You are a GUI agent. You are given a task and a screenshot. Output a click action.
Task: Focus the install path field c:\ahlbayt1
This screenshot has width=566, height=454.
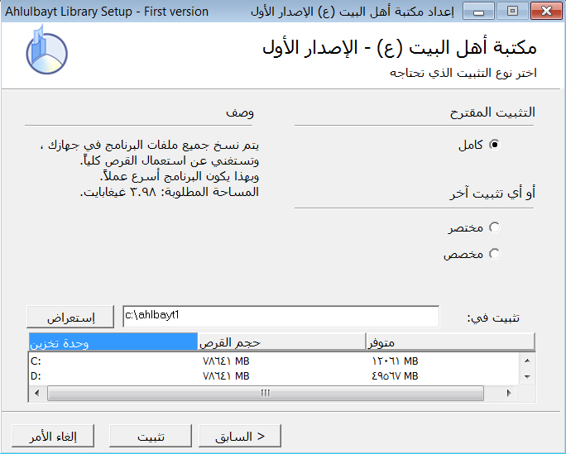click(281, 316)
